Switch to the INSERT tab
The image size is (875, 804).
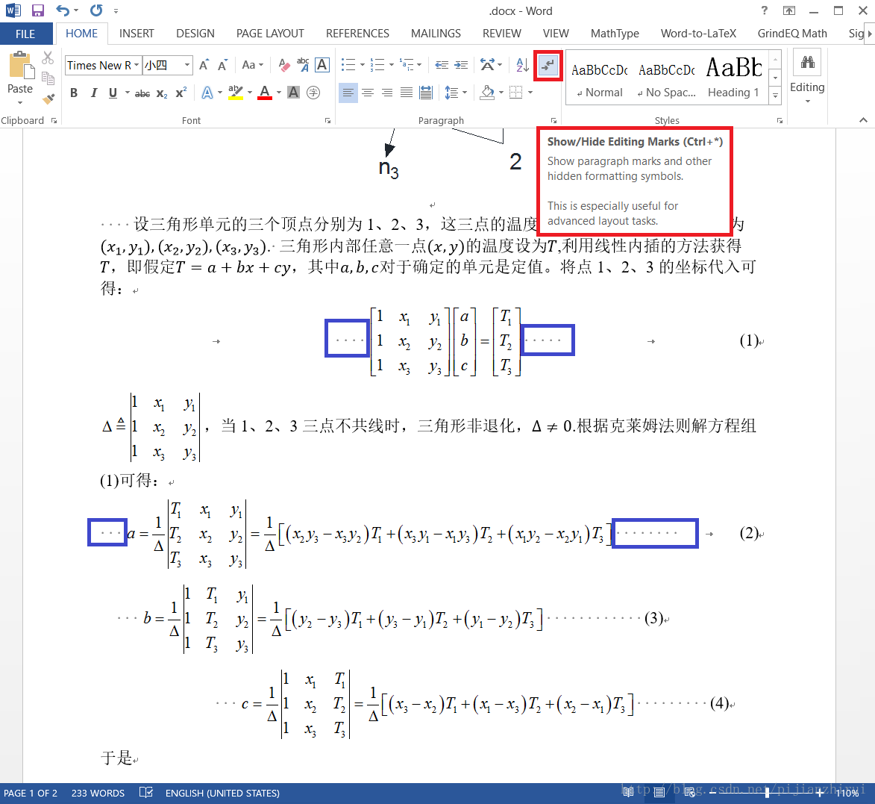point(137,34)
